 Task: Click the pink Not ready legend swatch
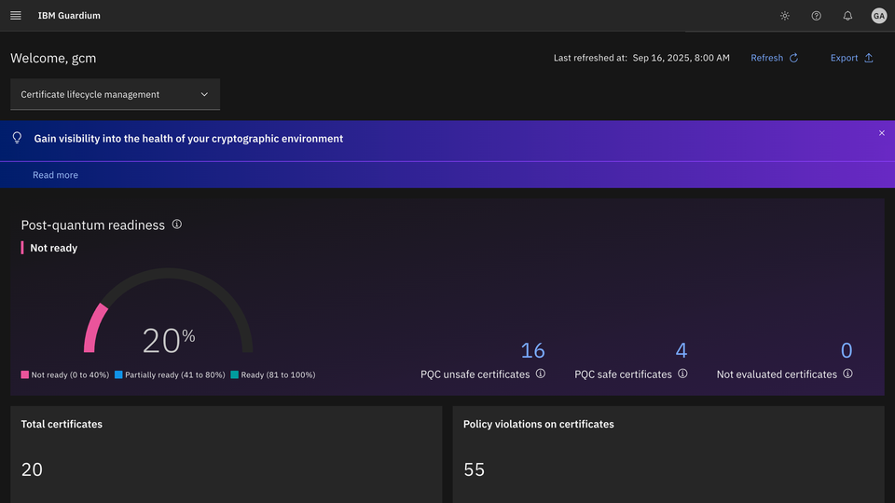25,374
